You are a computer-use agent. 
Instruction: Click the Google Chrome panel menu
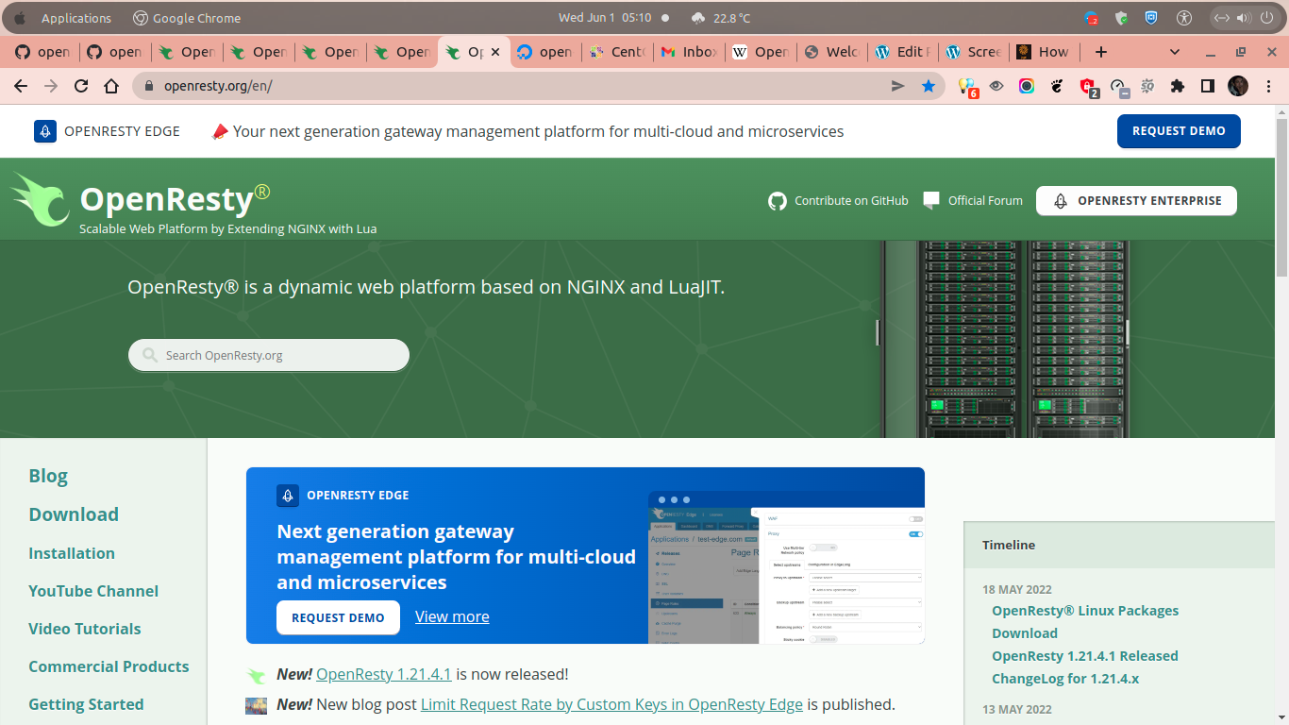[187, 18]
